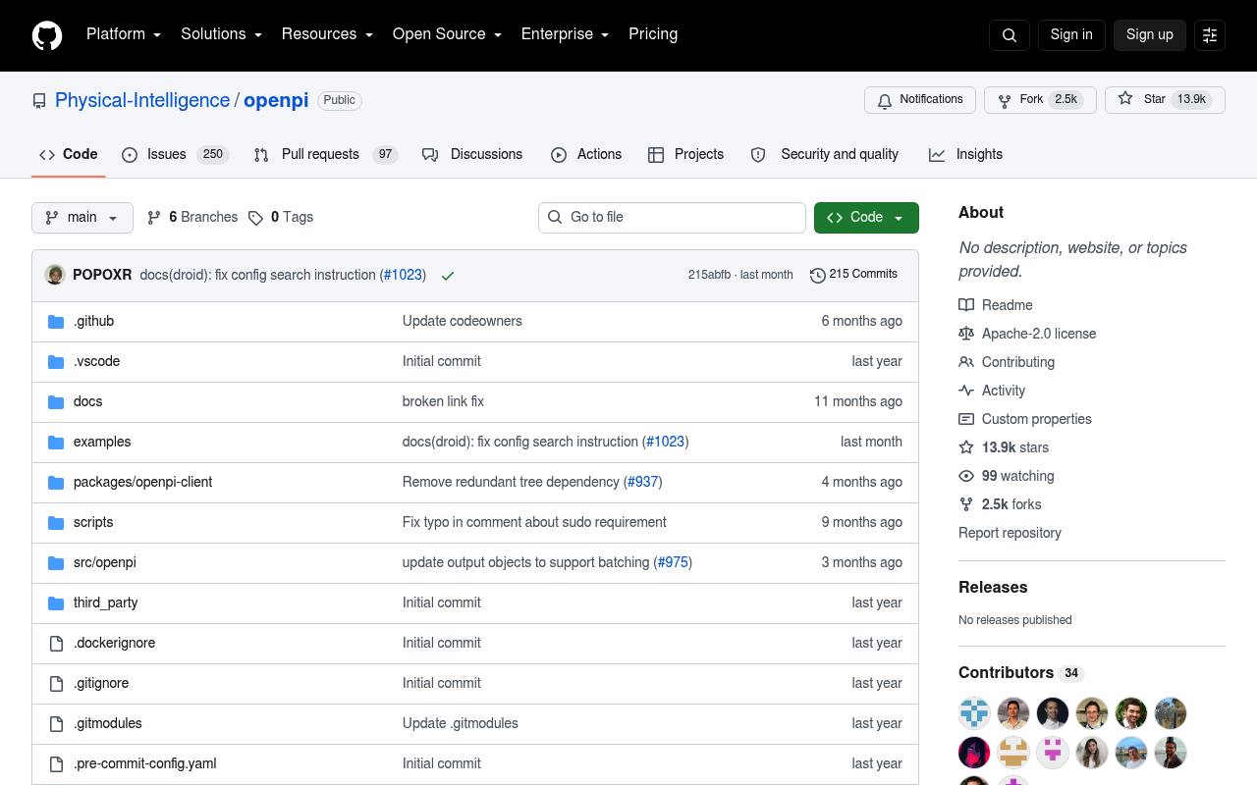Click the eye icon beside watching
This screenshot has width=1257, height=785.
[966, 476]
